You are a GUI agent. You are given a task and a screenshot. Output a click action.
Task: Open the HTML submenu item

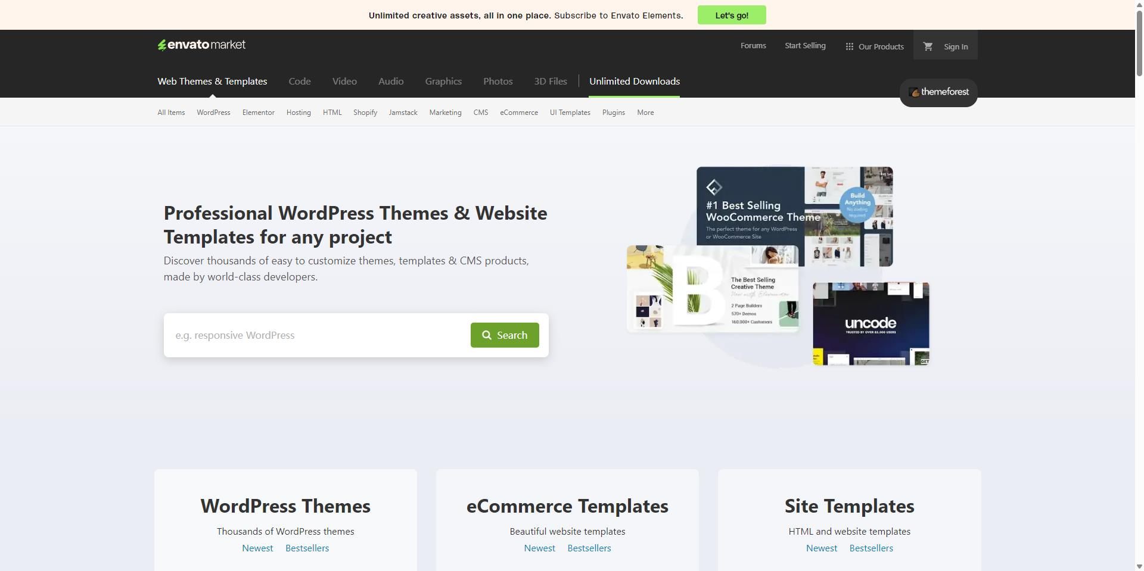pos(332,113)
